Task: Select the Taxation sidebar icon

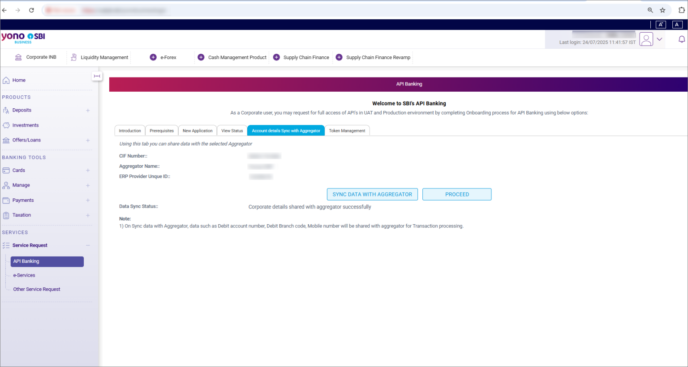Action: 6,215
